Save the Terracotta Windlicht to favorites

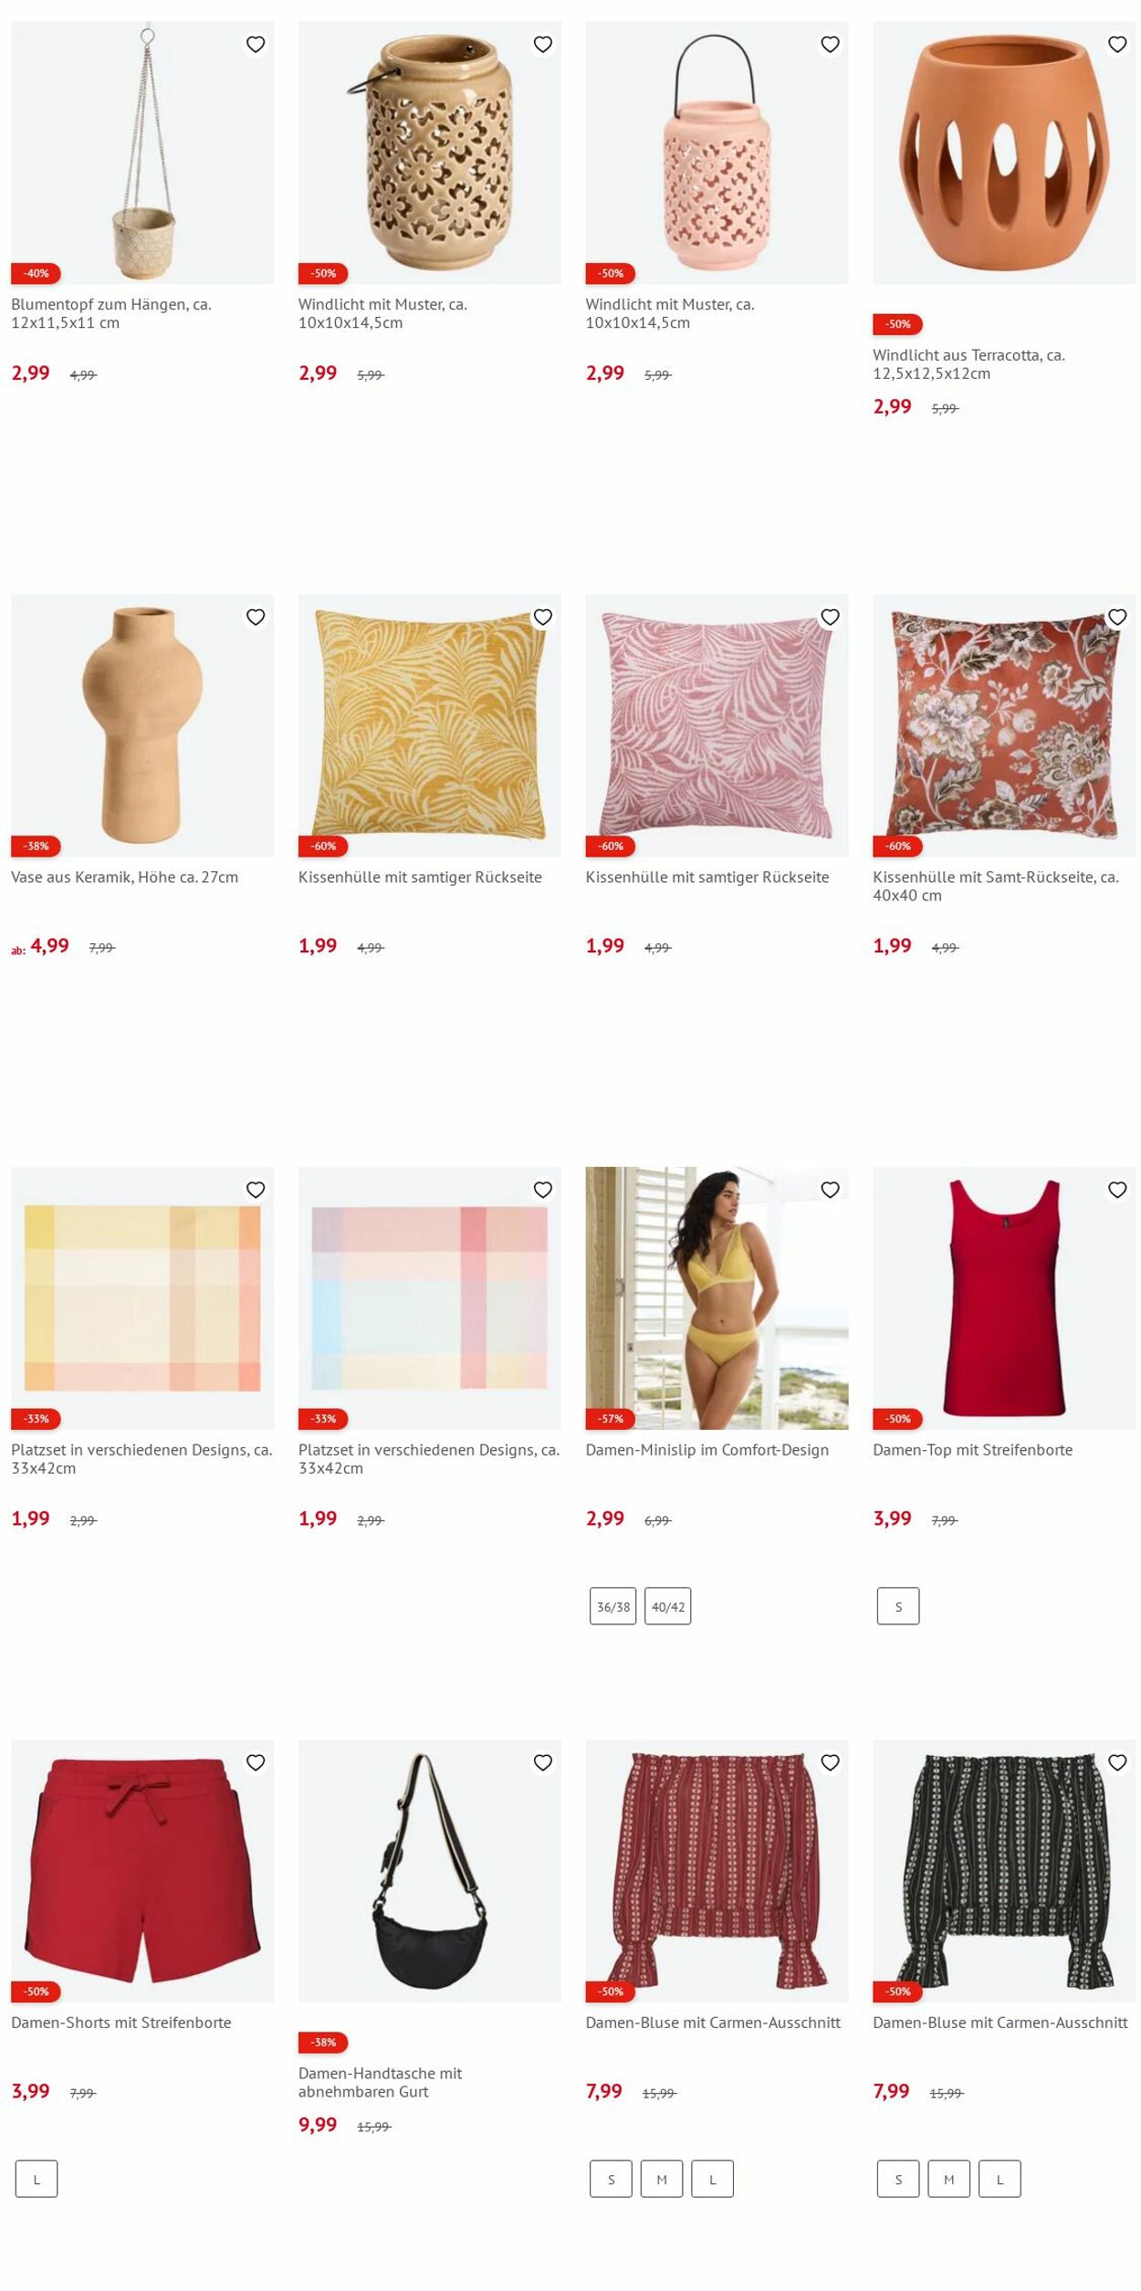[1117, 44]
